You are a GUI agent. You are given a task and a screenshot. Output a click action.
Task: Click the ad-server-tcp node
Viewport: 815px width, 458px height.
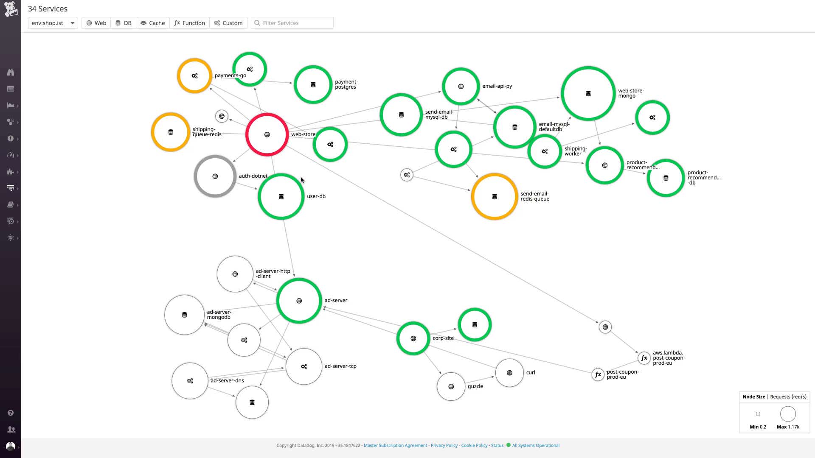[304, 366]
